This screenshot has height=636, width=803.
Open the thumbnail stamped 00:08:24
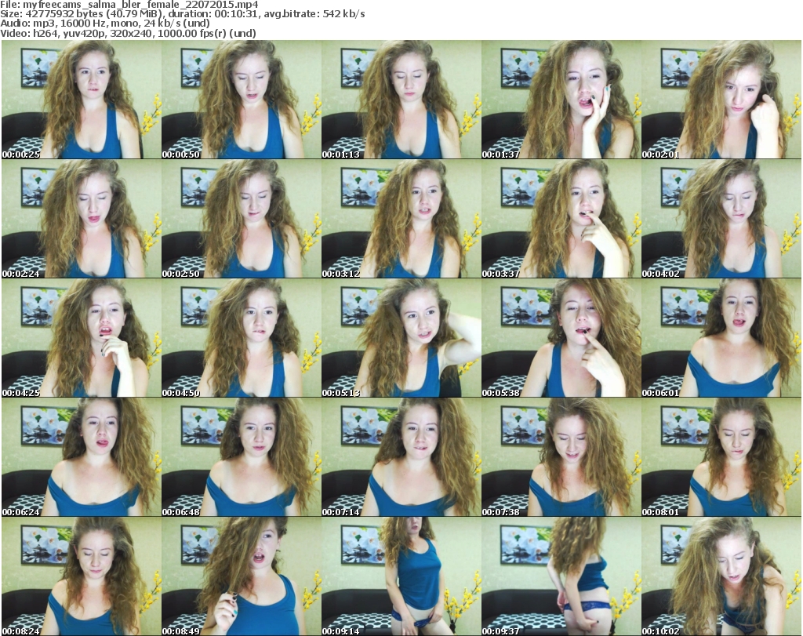tap(82, 576)
